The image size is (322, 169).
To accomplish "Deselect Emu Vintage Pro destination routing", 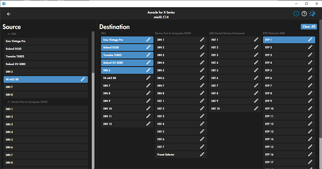I will click(x=127, y=40).
